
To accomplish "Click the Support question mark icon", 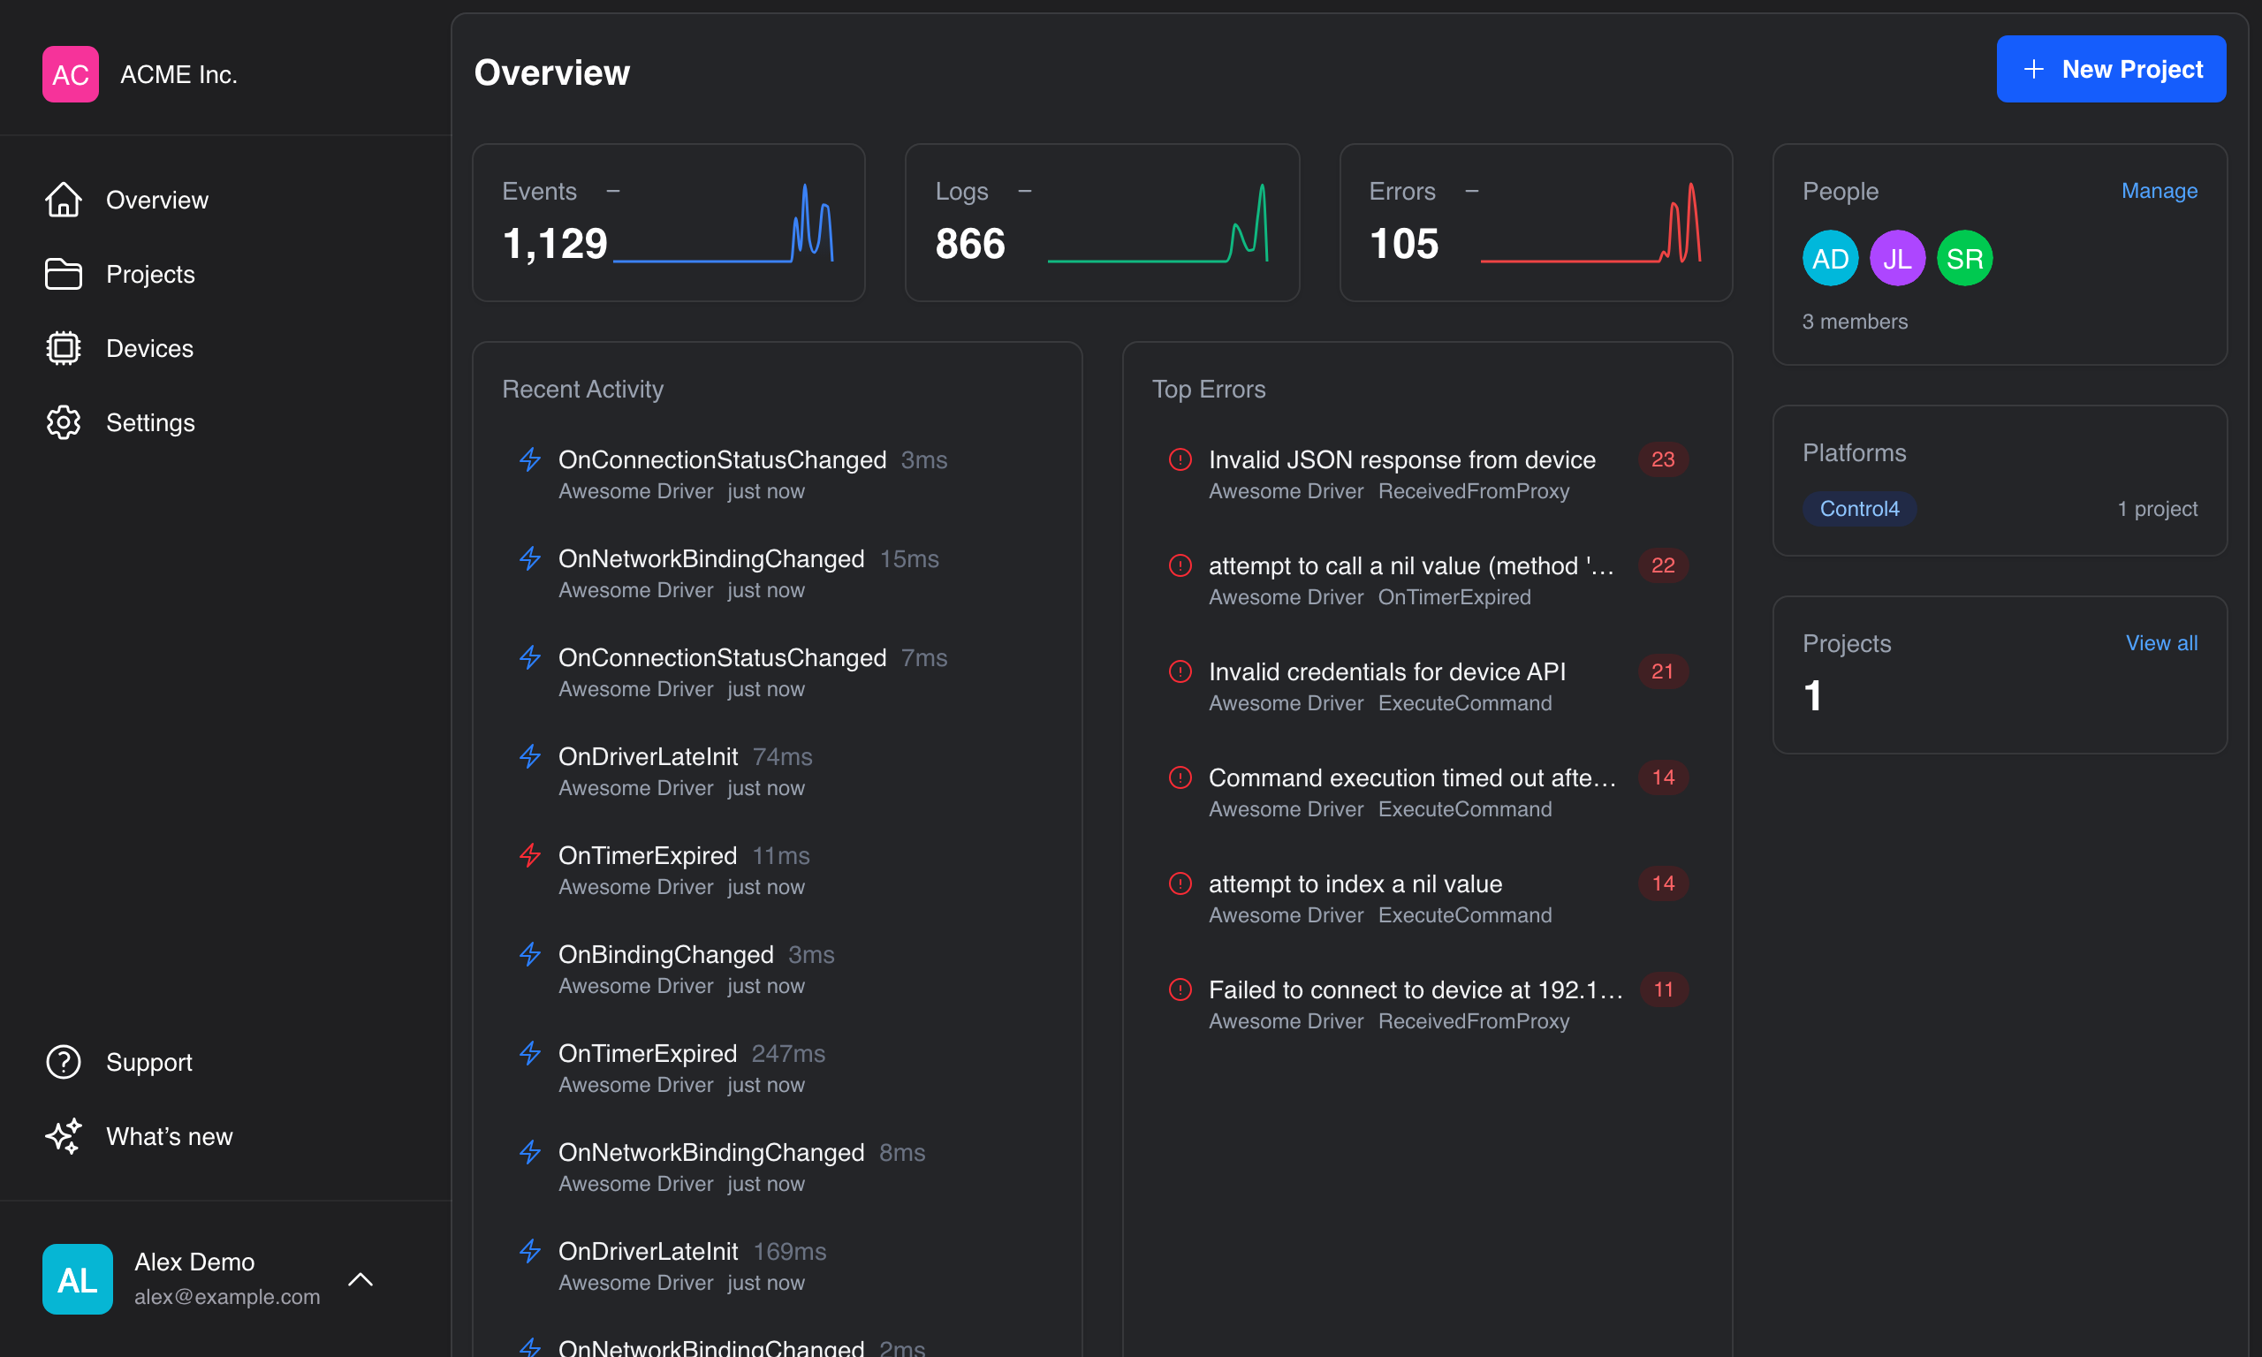I will pos(63,1062).
